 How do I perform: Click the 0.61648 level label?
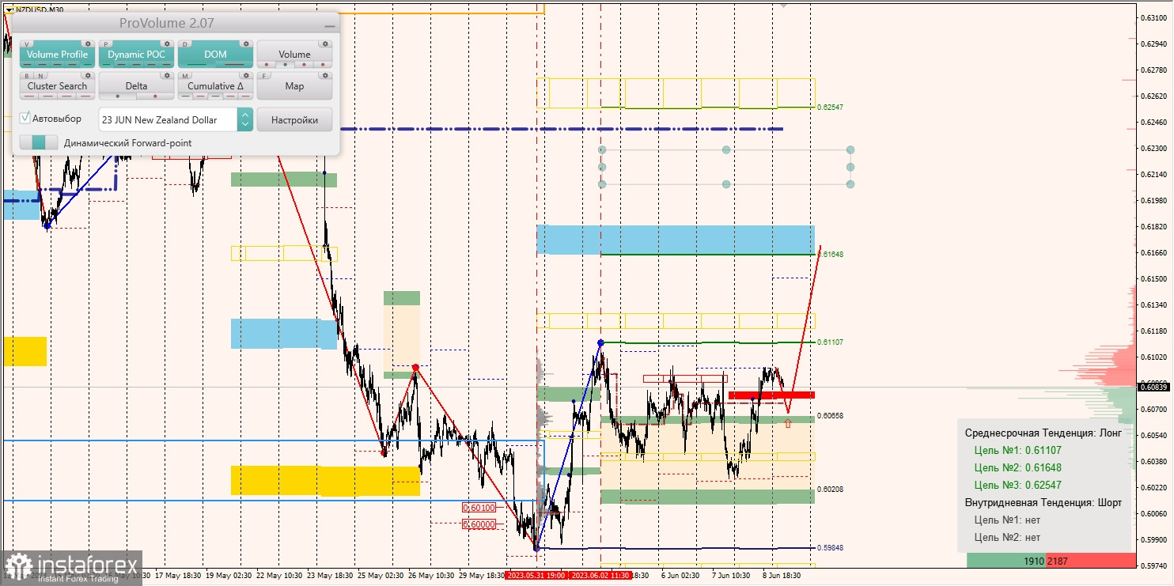(x=830, y=255)
